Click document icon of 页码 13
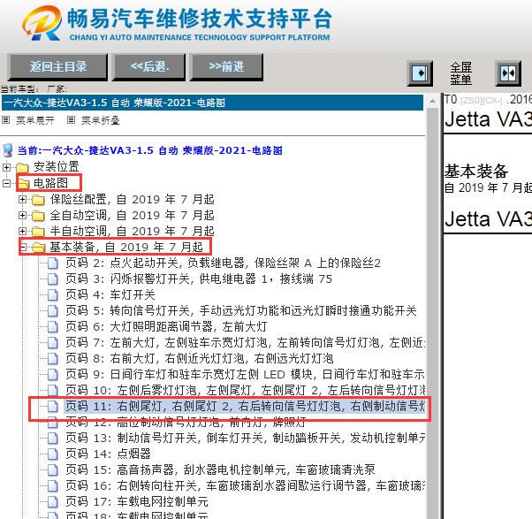Screen dimensions: 532x519 pos(53,439)
